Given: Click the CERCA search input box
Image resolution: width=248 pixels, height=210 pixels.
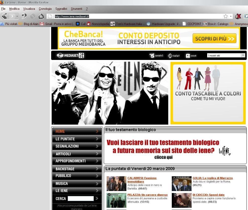Looking at the screenshot, I should point(81,199).
